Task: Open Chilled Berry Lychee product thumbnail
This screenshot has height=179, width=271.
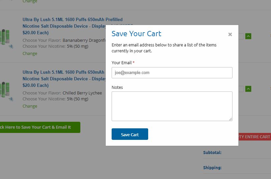Action: point(5,89)
